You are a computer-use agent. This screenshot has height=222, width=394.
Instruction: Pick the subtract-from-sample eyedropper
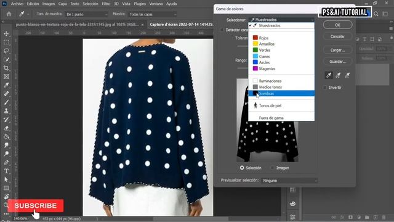coord(347,75)
